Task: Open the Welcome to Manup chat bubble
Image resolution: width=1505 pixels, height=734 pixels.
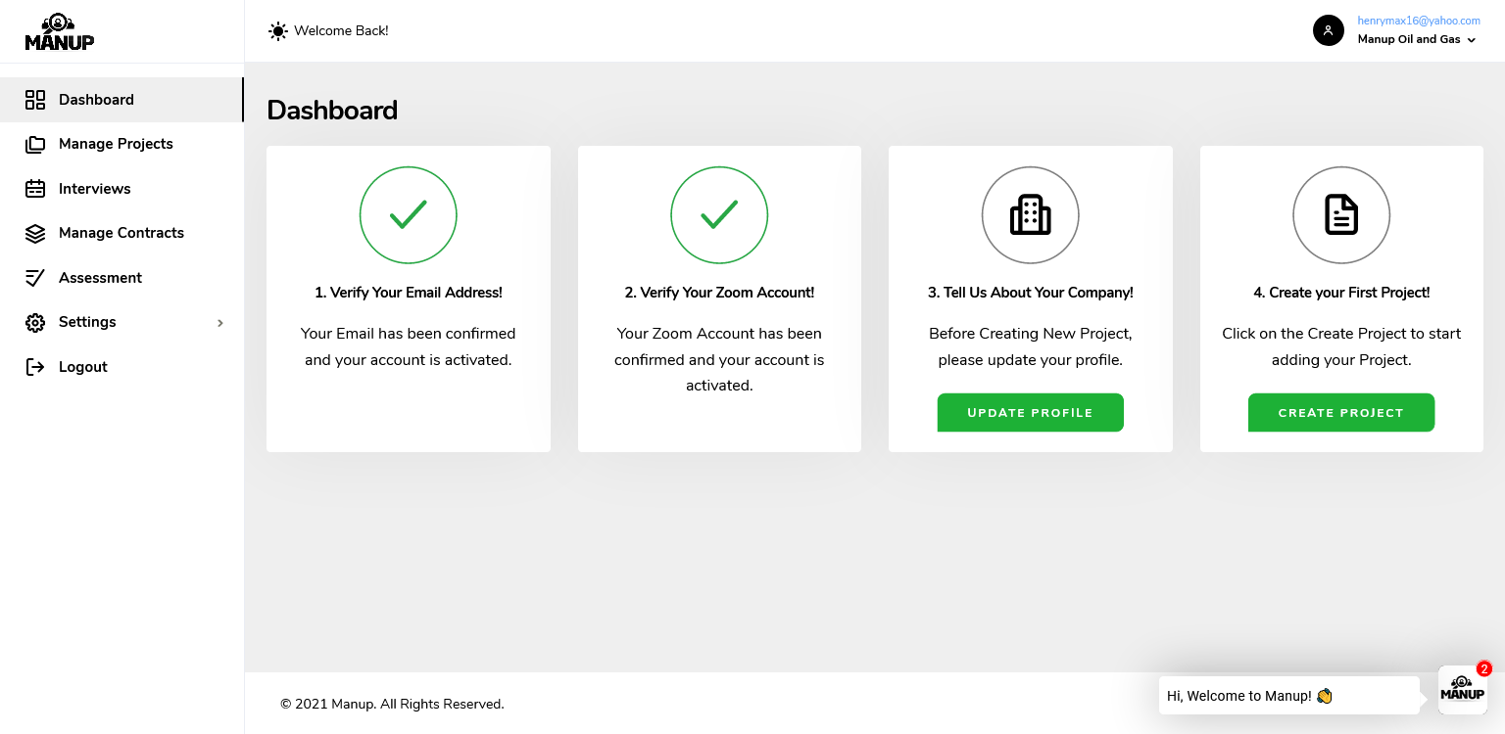Action: click(x=1288, y=696)
